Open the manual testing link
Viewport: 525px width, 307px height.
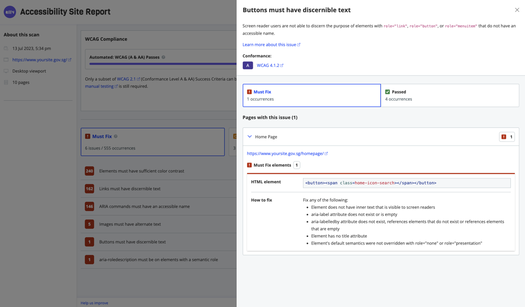[101, 86]
